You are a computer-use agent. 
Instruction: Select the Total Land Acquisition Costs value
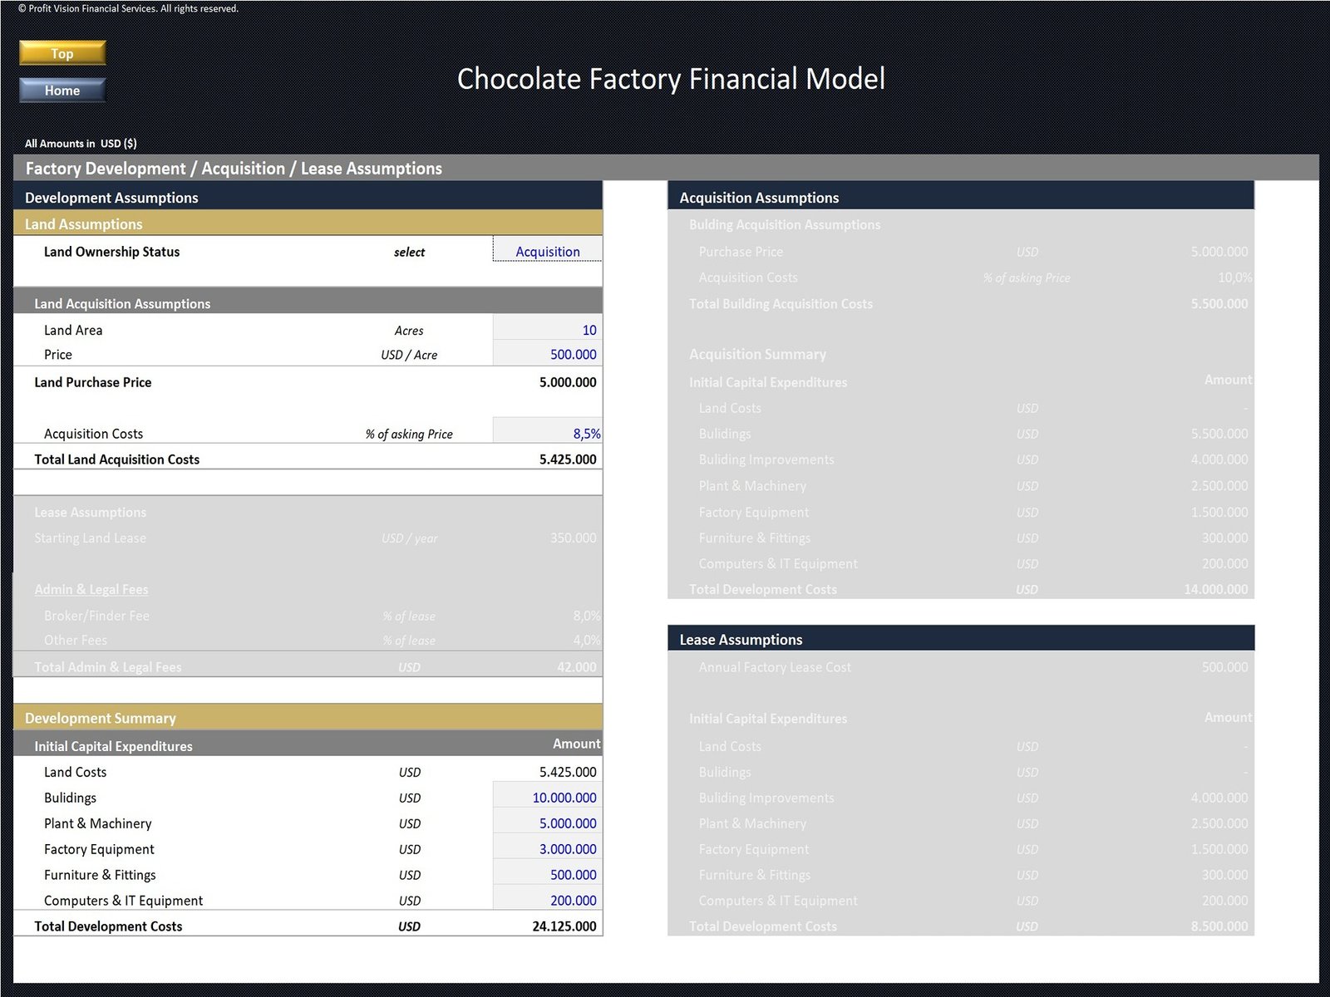pyautogui.click(x=567, y=459)
